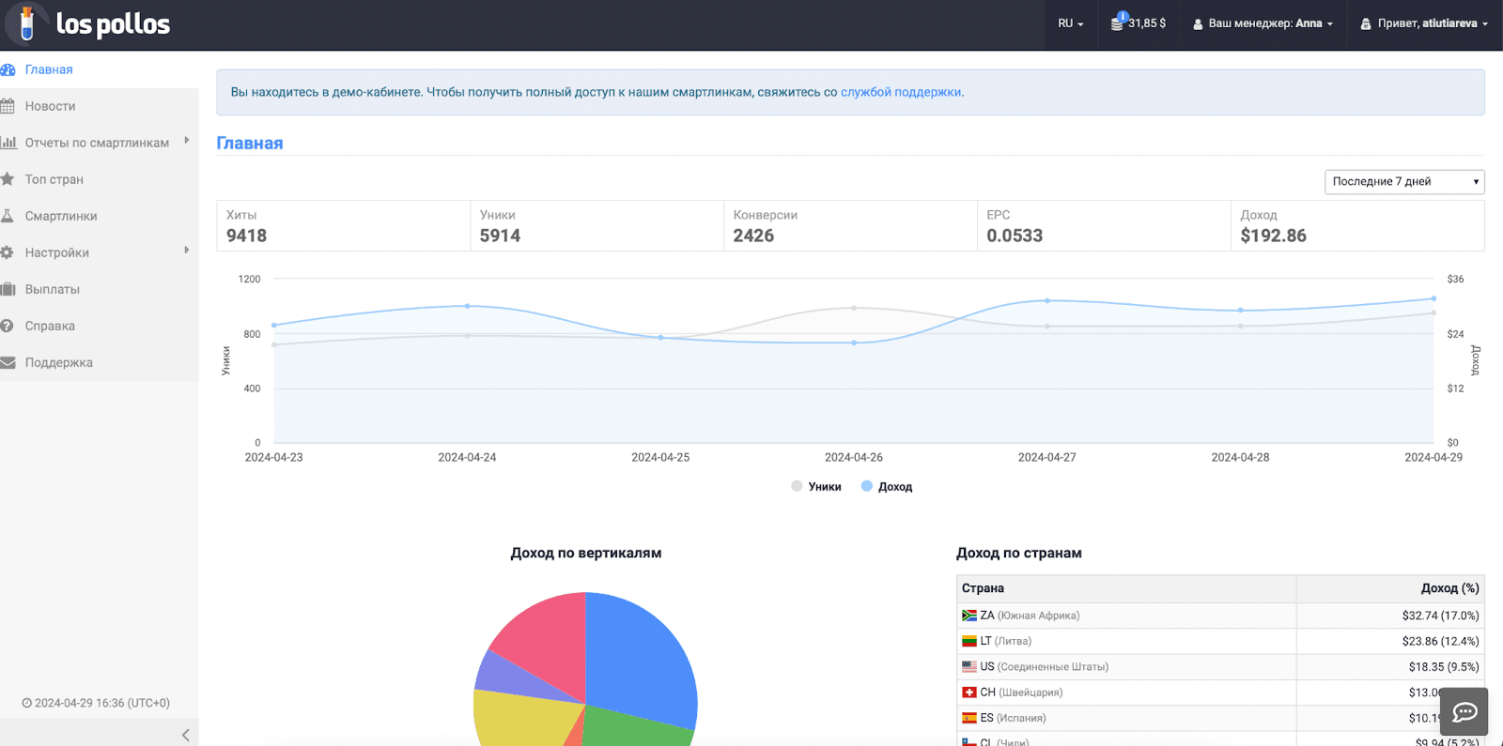Open the RU language dropdown
The image size is (1503, 746).
1070,23
